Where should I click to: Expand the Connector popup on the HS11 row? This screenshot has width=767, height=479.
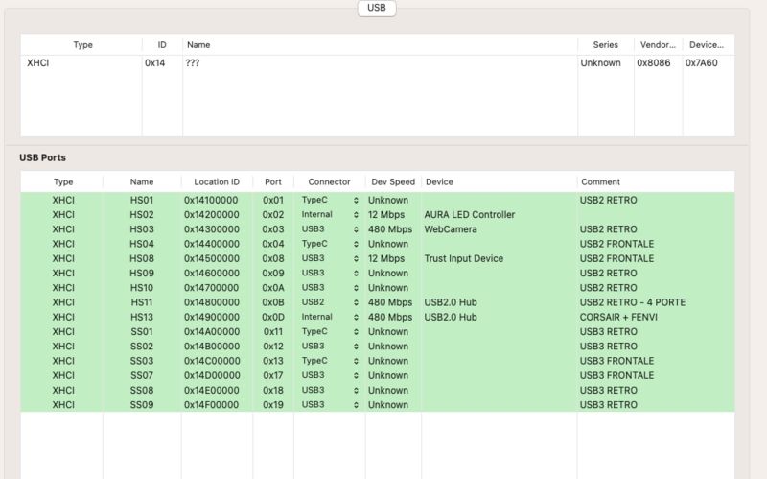tap(331, 302)
